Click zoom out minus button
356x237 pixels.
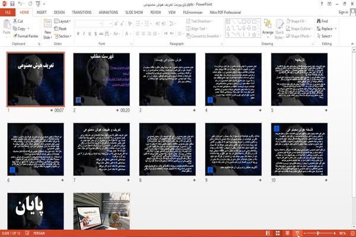pos(304,233)
